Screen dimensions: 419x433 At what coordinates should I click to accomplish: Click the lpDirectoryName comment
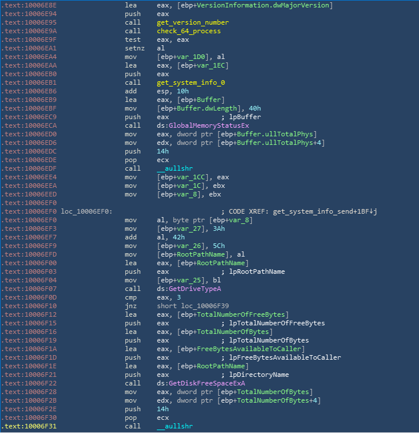point(259,375)
